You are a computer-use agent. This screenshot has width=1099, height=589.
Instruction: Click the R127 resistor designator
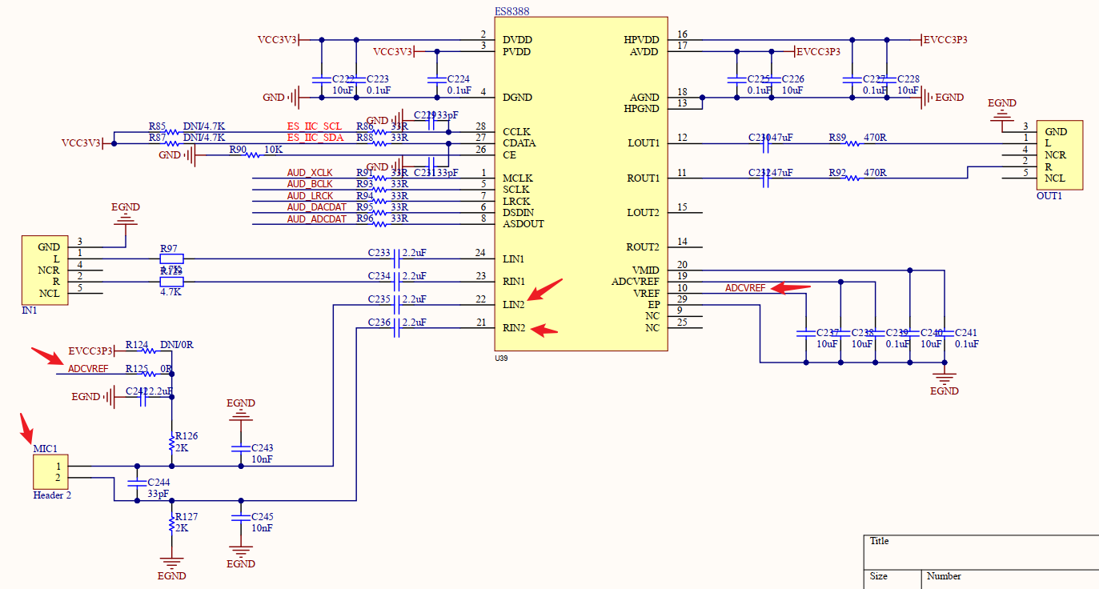coord(187,517)
